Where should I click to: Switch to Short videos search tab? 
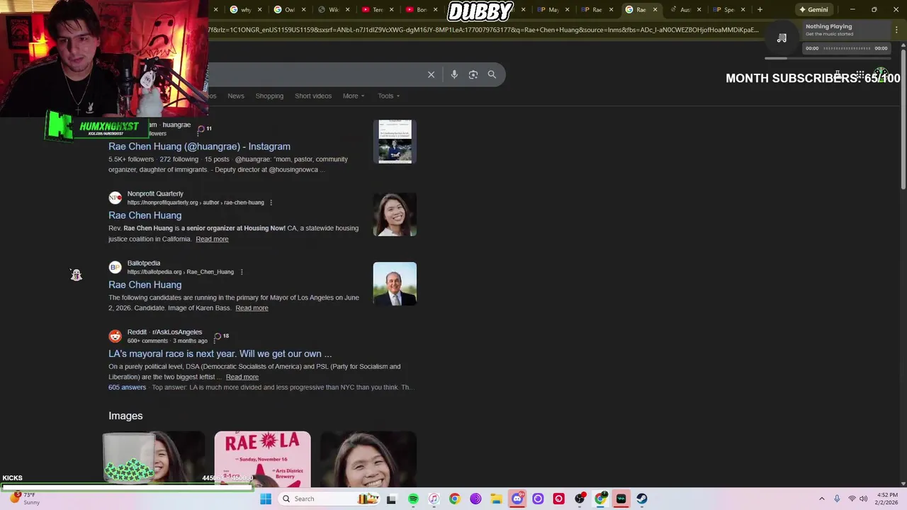tap(313, 96)
